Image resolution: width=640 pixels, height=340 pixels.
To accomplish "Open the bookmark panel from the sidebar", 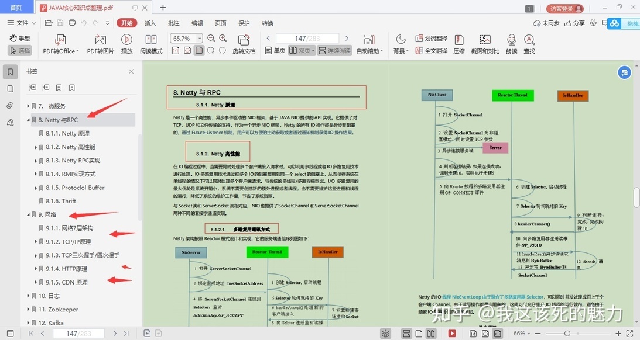I will click(x=10, y=72).
